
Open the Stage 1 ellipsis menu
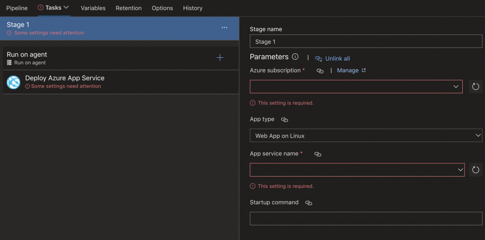pyautogui.click(x=224, y=28)
